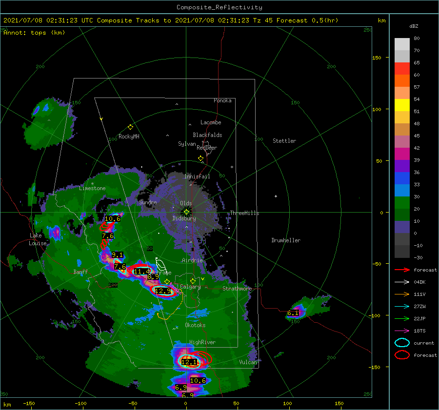Select storm top label 11.4
The image size is (439, 410).
point(142,271)
